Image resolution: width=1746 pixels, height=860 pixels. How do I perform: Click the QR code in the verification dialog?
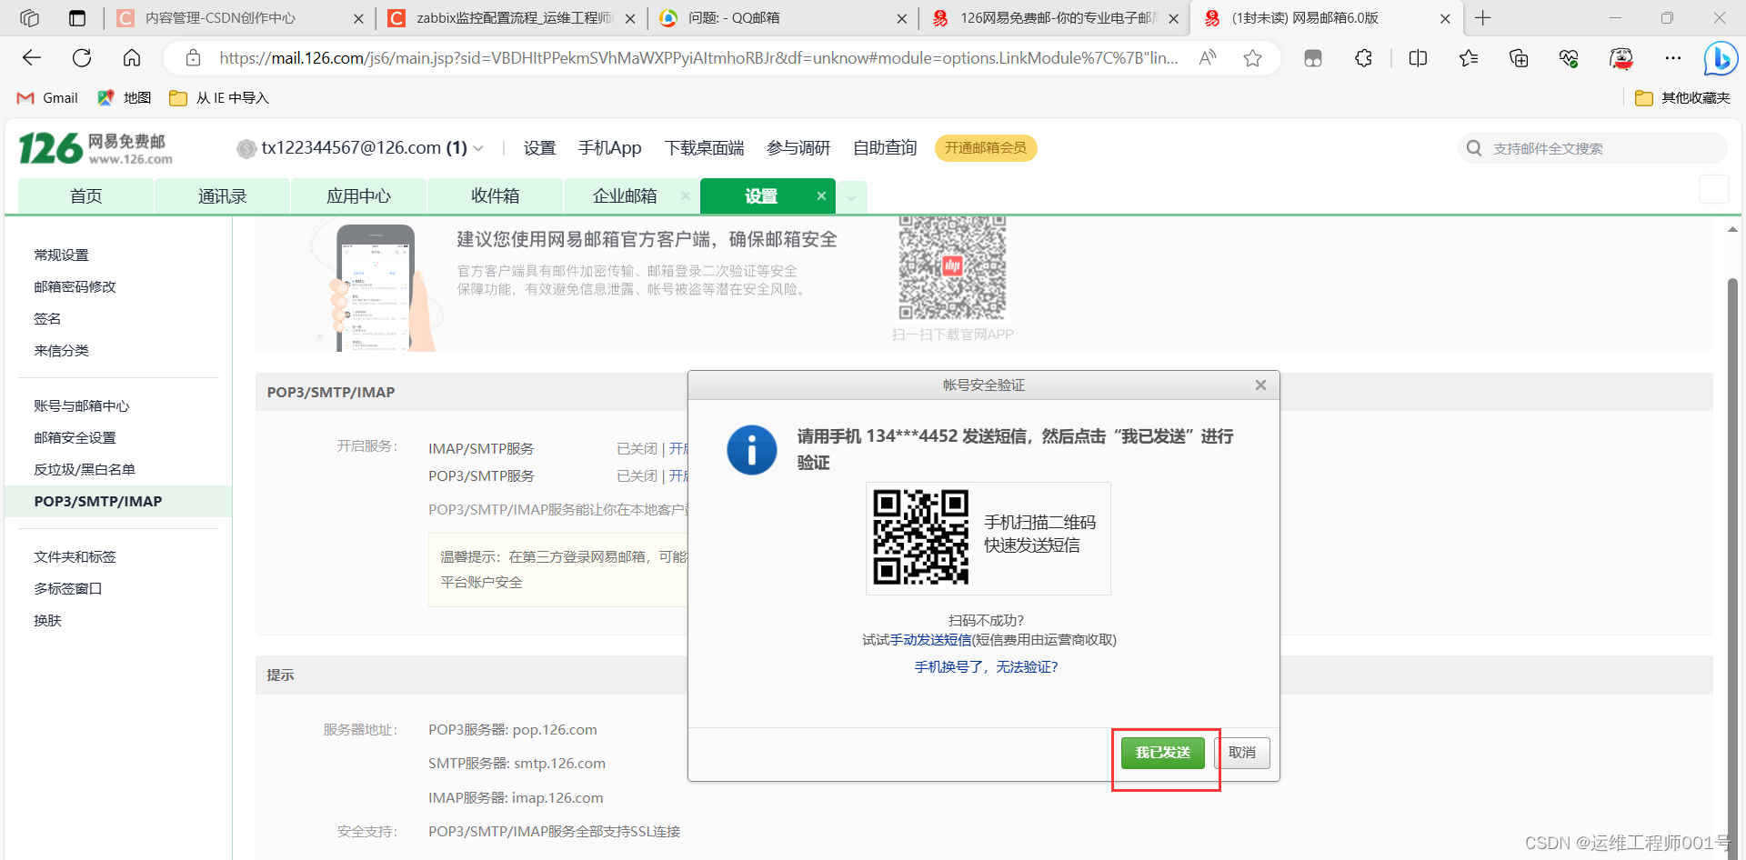click(x=920, y=536)
